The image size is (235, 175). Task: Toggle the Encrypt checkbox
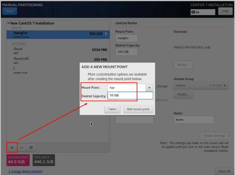tap(156, 86)
